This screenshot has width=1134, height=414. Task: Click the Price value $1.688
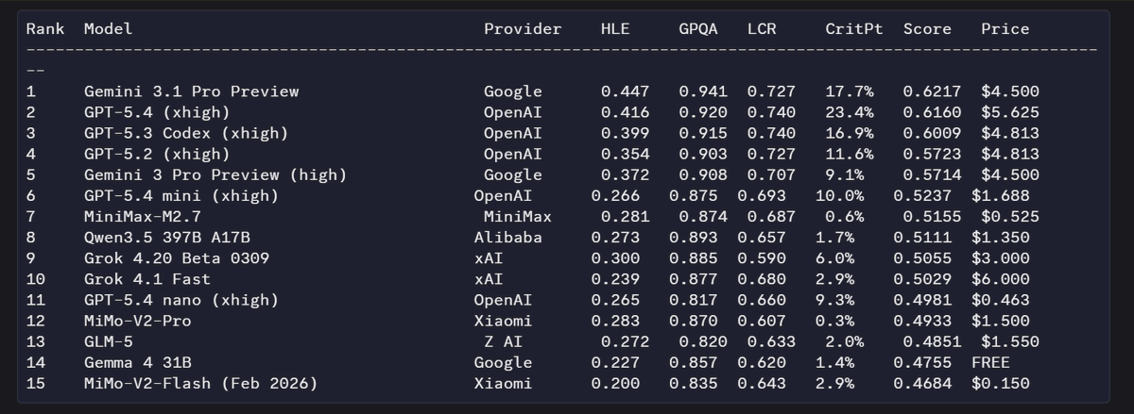pos(1001,196)
